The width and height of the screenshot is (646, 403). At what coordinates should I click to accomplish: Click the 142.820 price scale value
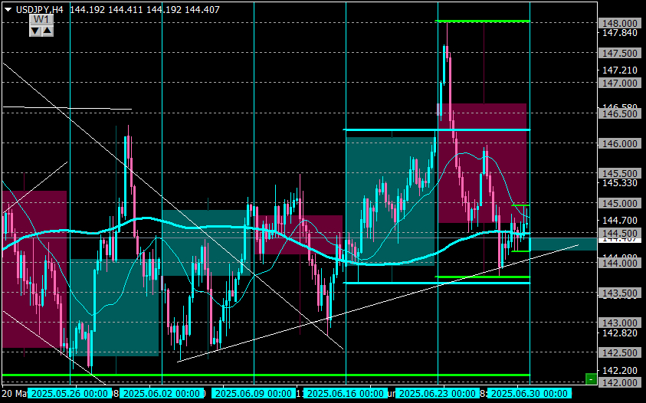click(620, 333)
